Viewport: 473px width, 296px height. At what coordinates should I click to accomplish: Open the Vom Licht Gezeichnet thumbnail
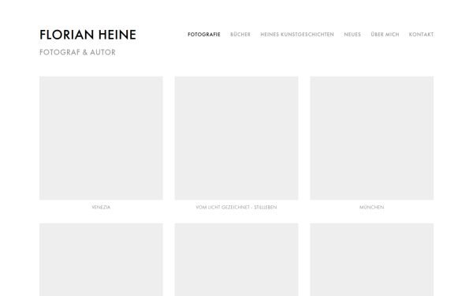[x=236, y=138]
